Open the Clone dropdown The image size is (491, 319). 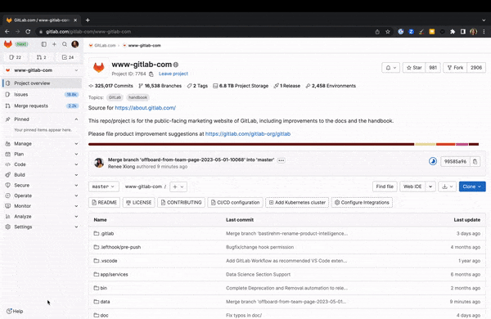coord(472,186)
